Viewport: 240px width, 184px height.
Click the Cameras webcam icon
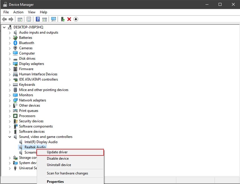[x=15, y=48]
